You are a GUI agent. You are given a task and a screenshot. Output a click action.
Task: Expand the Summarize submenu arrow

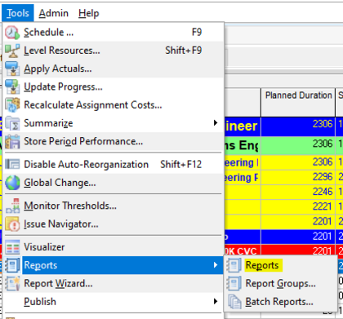(216, 123)
